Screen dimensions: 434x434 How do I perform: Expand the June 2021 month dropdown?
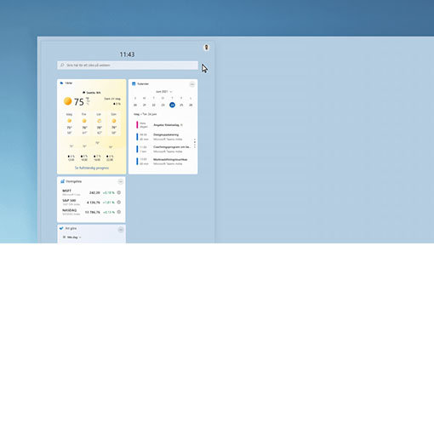164,92
